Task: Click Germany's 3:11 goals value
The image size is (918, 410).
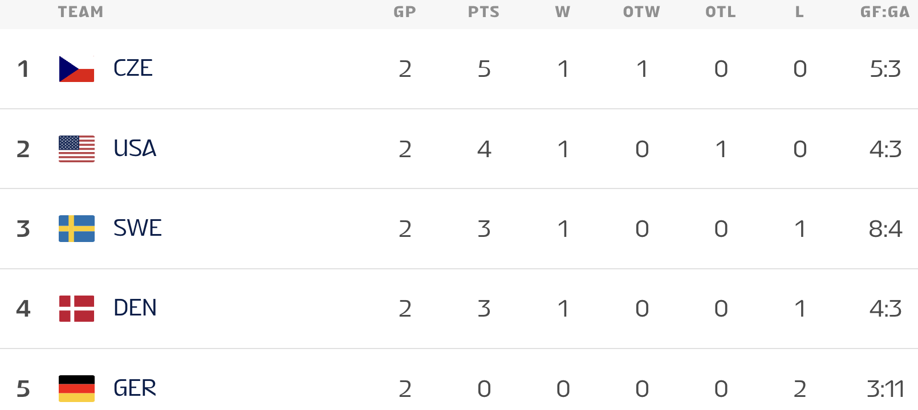Action: tap(885, 389)
